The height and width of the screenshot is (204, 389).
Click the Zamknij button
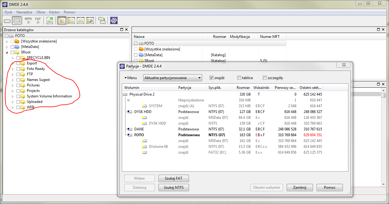[x=300, y=188]
